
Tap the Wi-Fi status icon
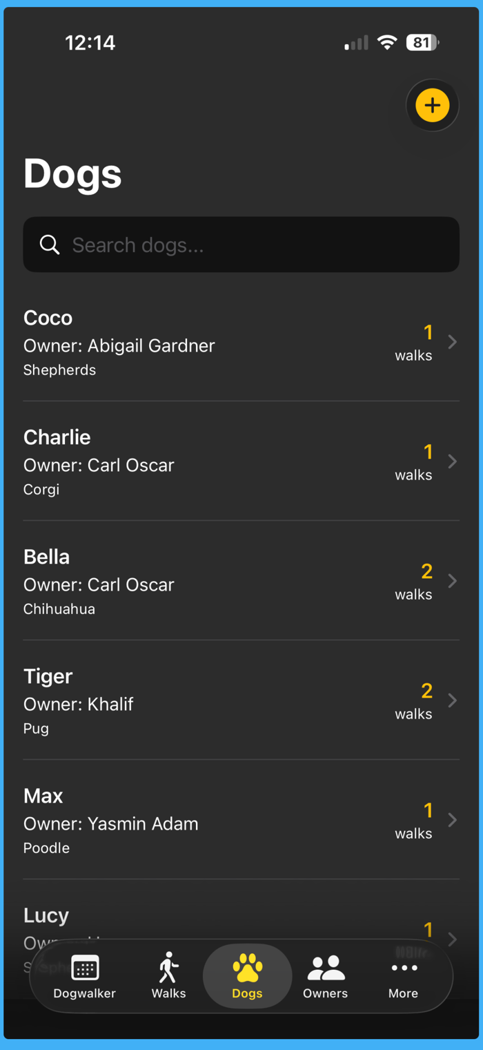388,43
